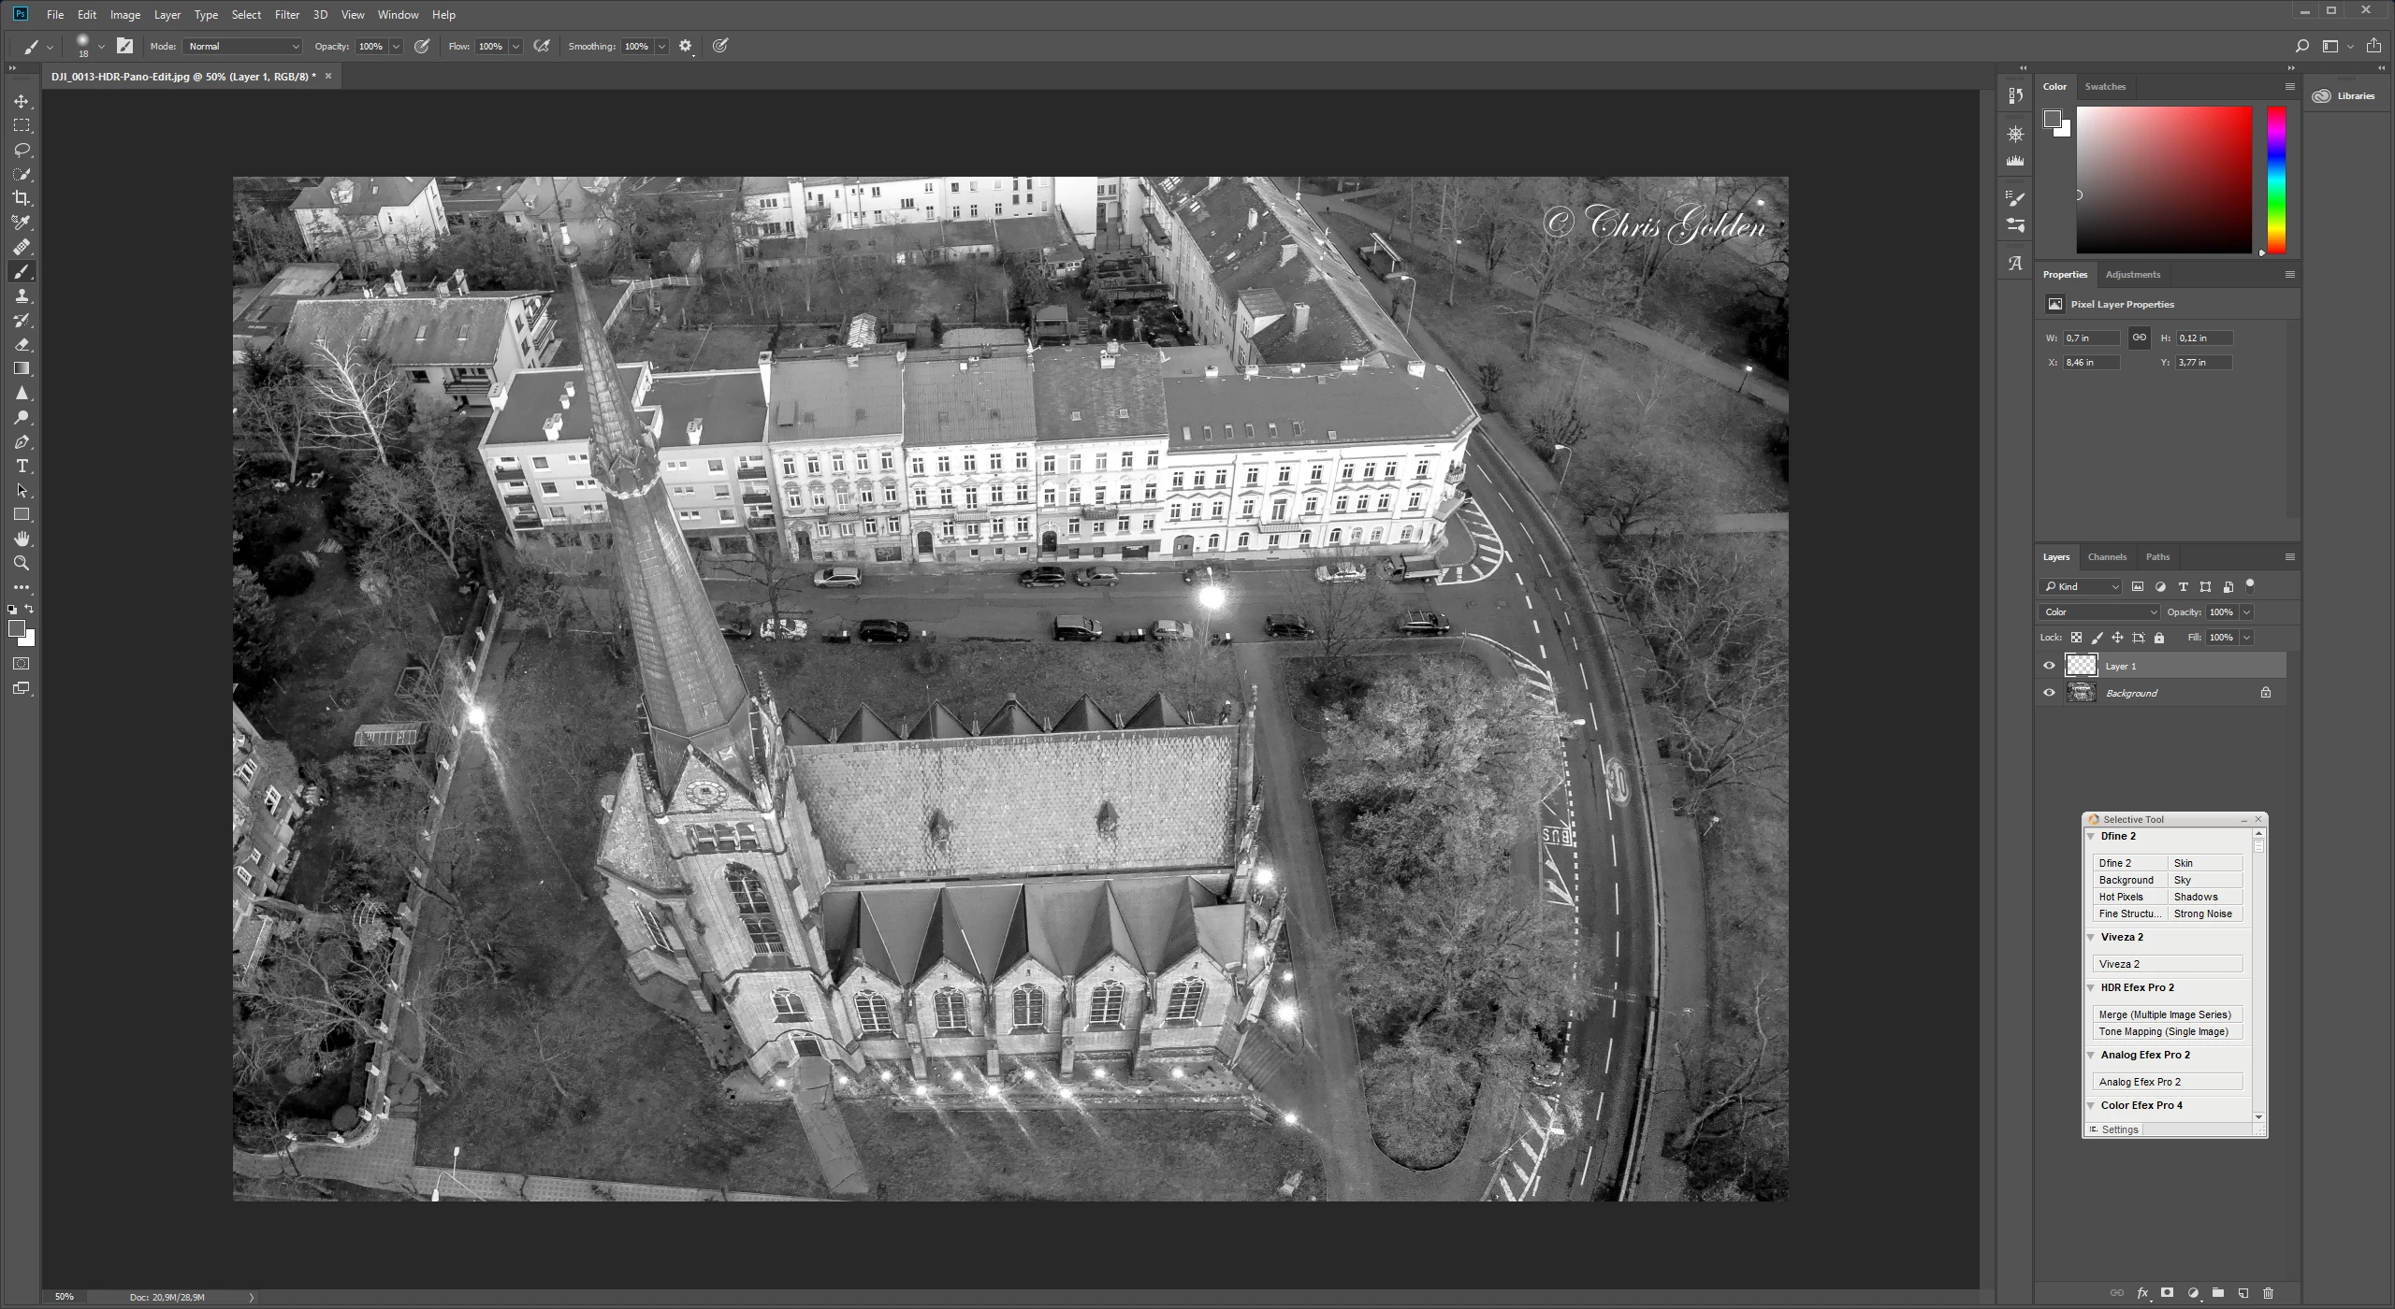Select the Eraser tool
This screenshot has width=2395, height=1309.
click(x=22, y=344)
